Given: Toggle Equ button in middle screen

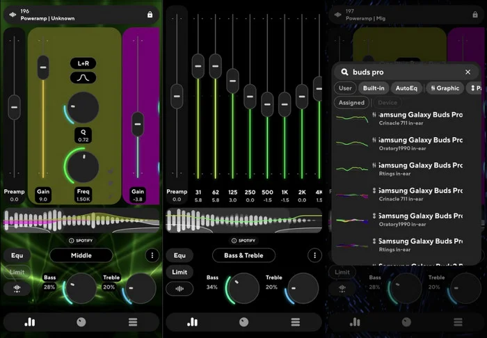Looking at the screenshot, I should point(179,255).
